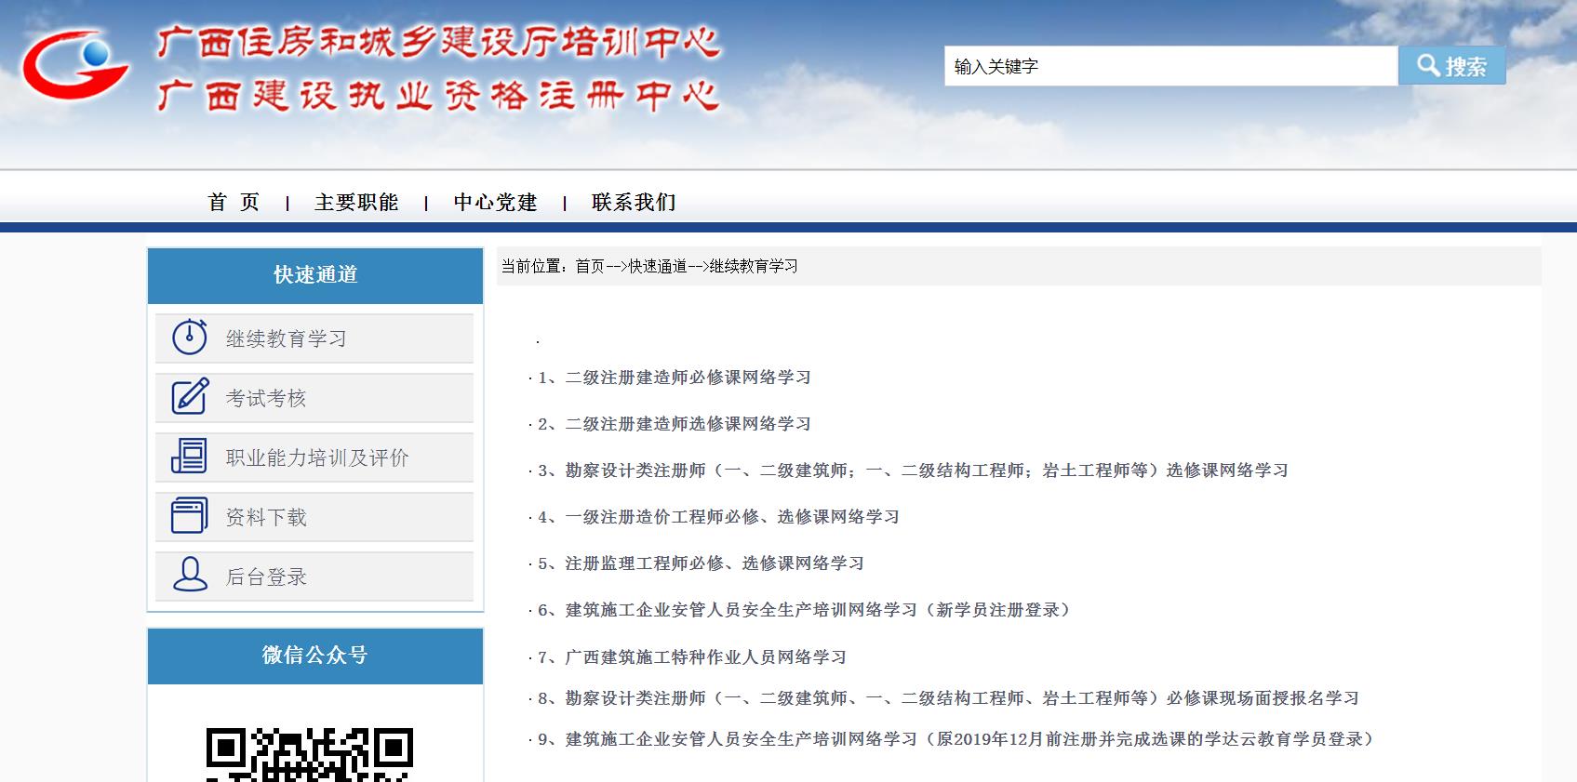Focus the 输入关键字 search field
Screen dimensions: 1577x782
pyautogui.click(x=1169, y=66)
